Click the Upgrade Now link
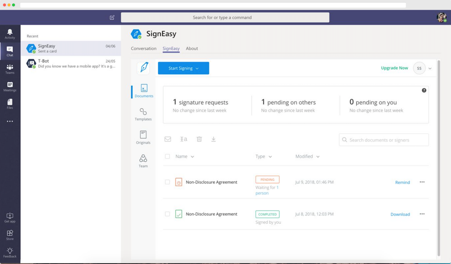The height and width of the screenshot is (264, 451). [394, 68]
